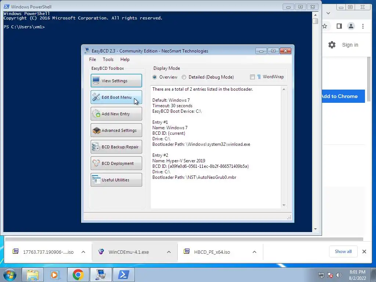The image size is (376, 282).
Task: Open Add New Entry section
Action: 116,114
